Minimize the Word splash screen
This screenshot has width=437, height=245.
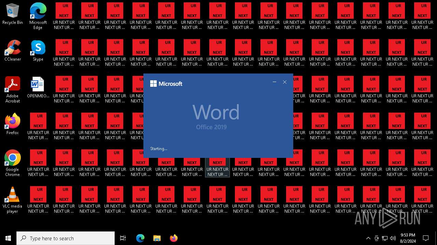(x=274, y=82)
